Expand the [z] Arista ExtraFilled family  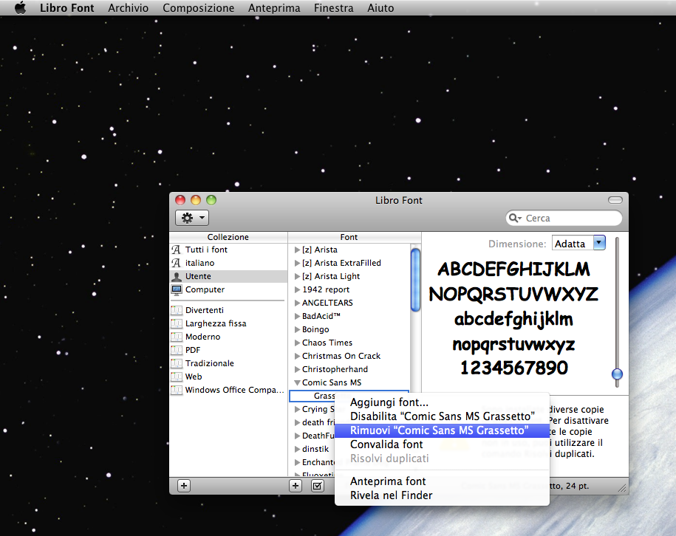(297, 264)
